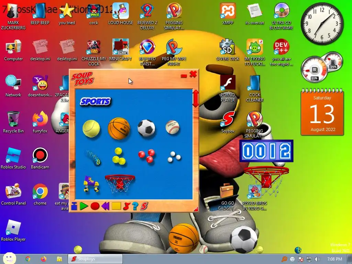Minimize the Soup Toys window
The height and width of the screenshot is (264, 352).
184,76
